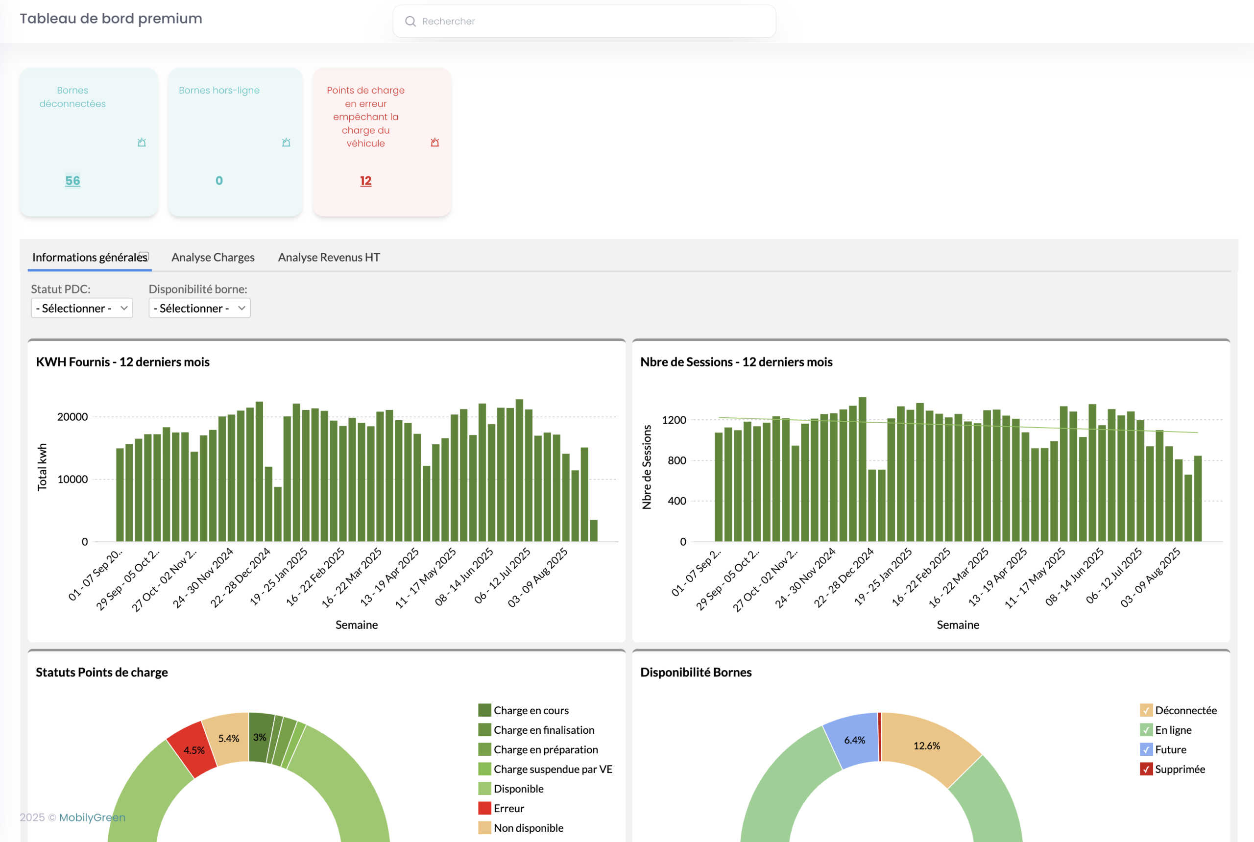This screenshot has width=1254, height=842.
Task: Click the alarm icon on Bornes déconnectées card
Action: 142,143
